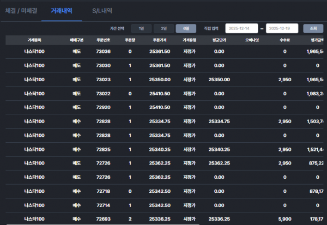This screenshot has height=225, width=327.
Task: Click 매수 in the order 72825 row
Action: pyautogui.click(x=76, y=149)
